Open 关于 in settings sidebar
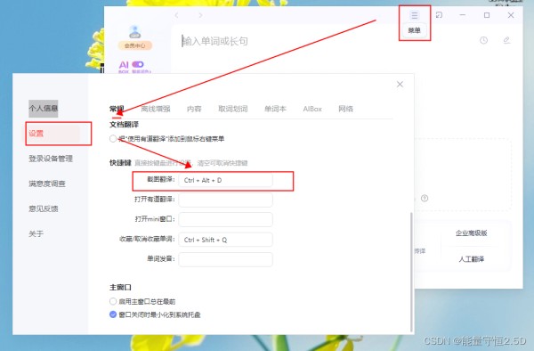Image resolution: width=534 pixels, height=351 pixels. 36,233
